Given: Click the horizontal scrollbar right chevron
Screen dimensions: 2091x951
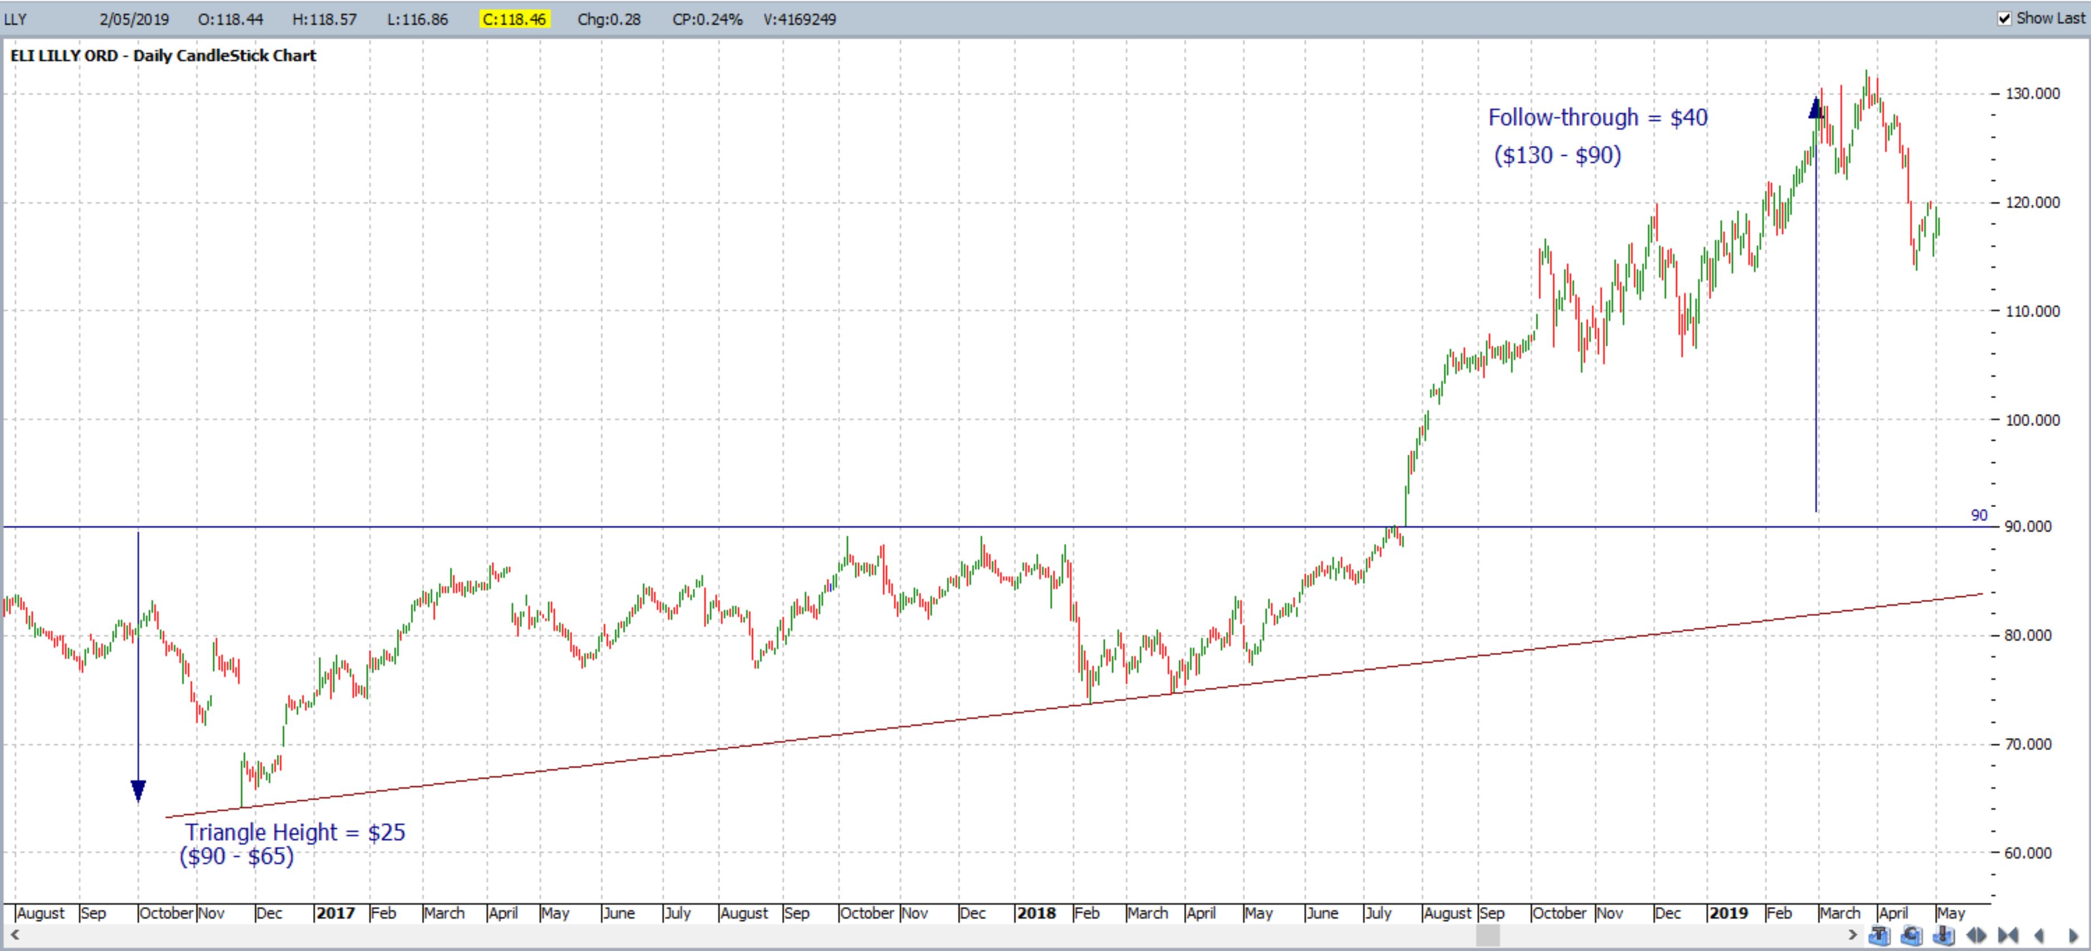Looking at the screenshot, I should click(1853, 935).
